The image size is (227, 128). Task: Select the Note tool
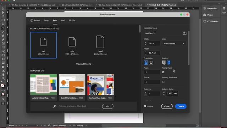[3, 67]
